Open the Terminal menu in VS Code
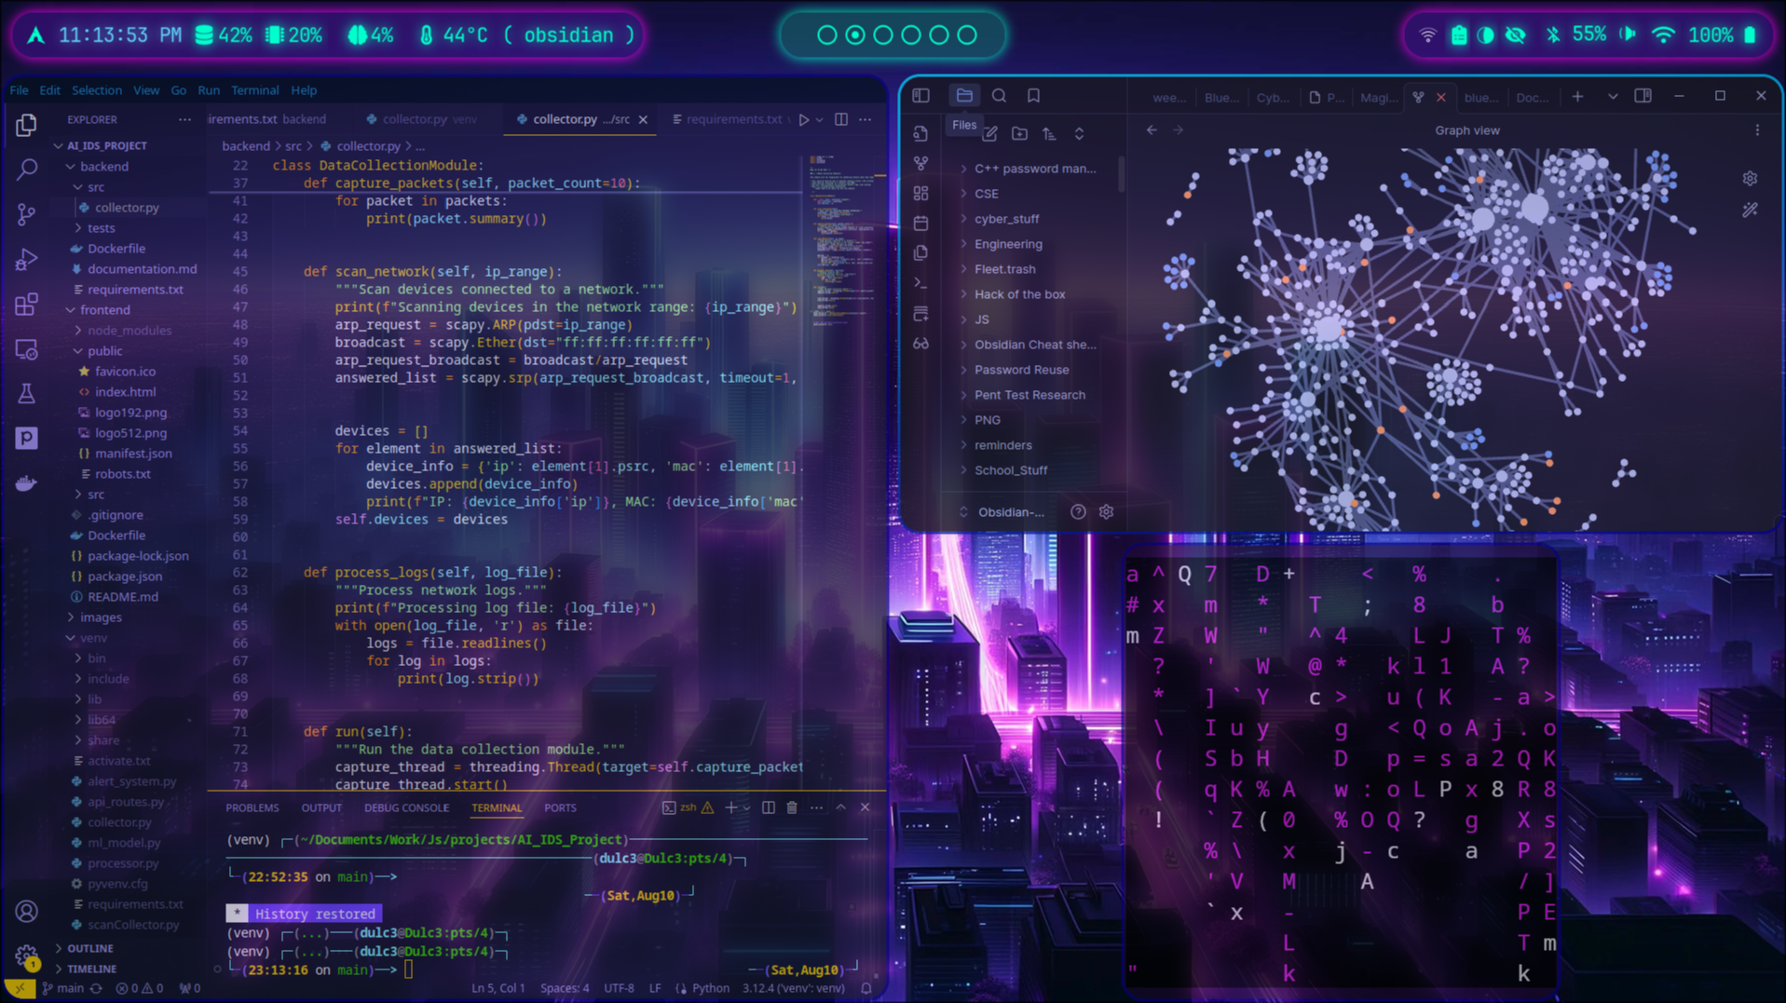Viewport: 1786px width, 1003px height. pyautogui.click(x=254, y=90)
